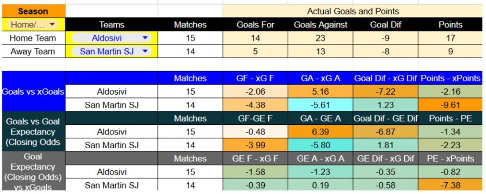
Task: Click the black Points column header
Action: (x=450, y=25)
